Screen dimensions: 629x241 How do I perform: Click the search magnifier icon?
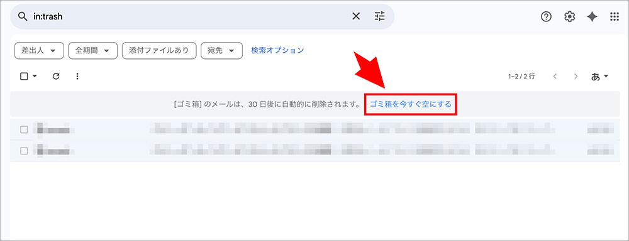23,16
